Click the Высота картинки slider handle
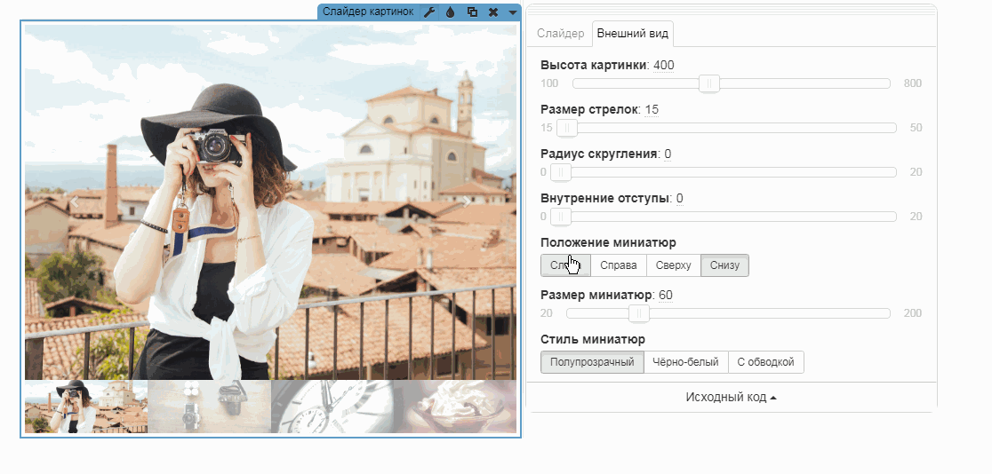 pos(708,83)
